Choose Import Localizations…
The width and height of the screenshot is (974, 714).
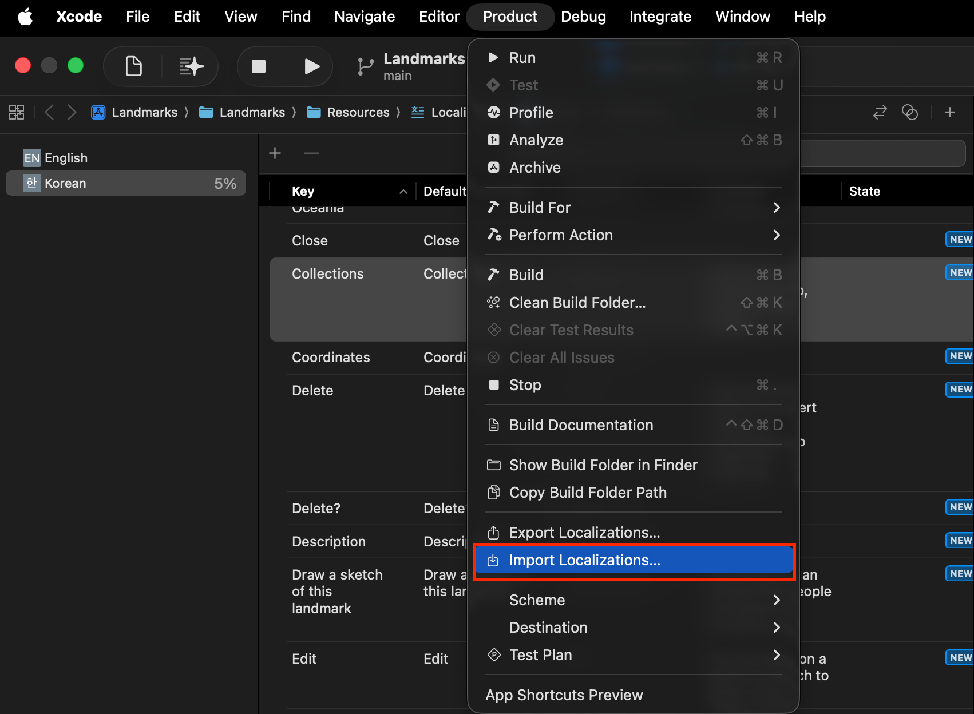click(634, 560)
